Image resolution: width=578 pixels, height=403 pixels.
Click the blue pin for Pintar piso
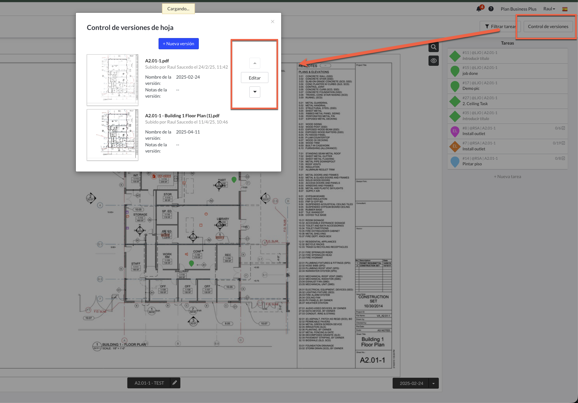coord(455,162)
